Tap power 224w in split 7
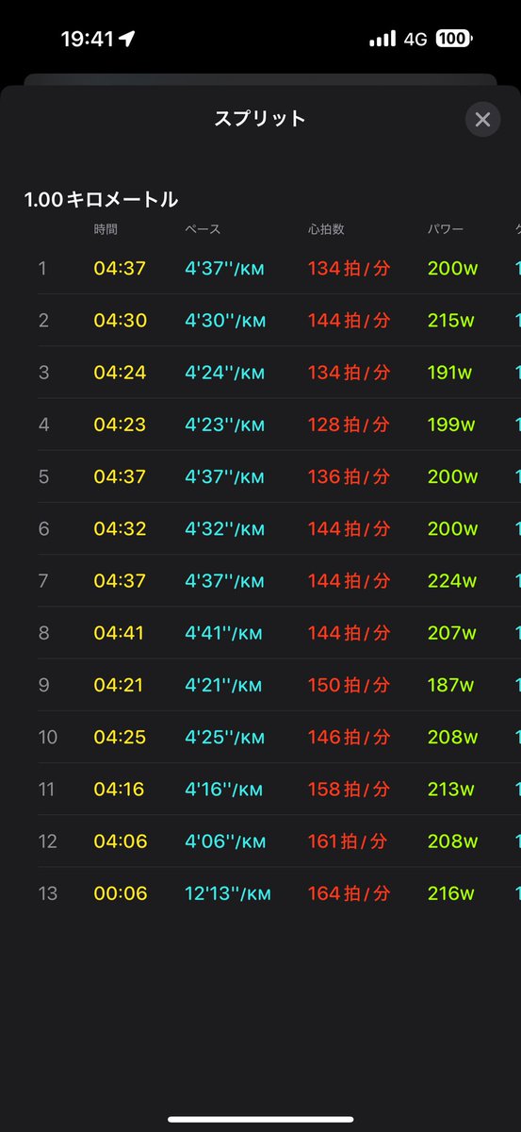Screen dimensions: 521x1132 point(452,580)
